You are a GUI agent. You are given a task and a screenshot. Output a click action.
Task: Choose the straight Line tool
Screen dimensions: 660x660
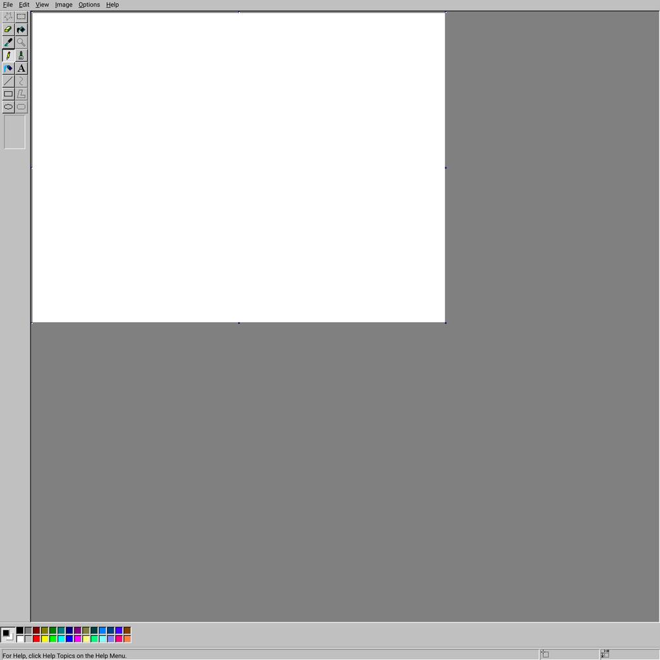click(9, 81)
